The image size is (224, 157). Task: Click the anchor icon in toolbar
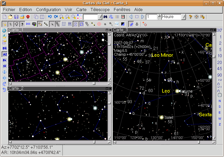(137, 24)
